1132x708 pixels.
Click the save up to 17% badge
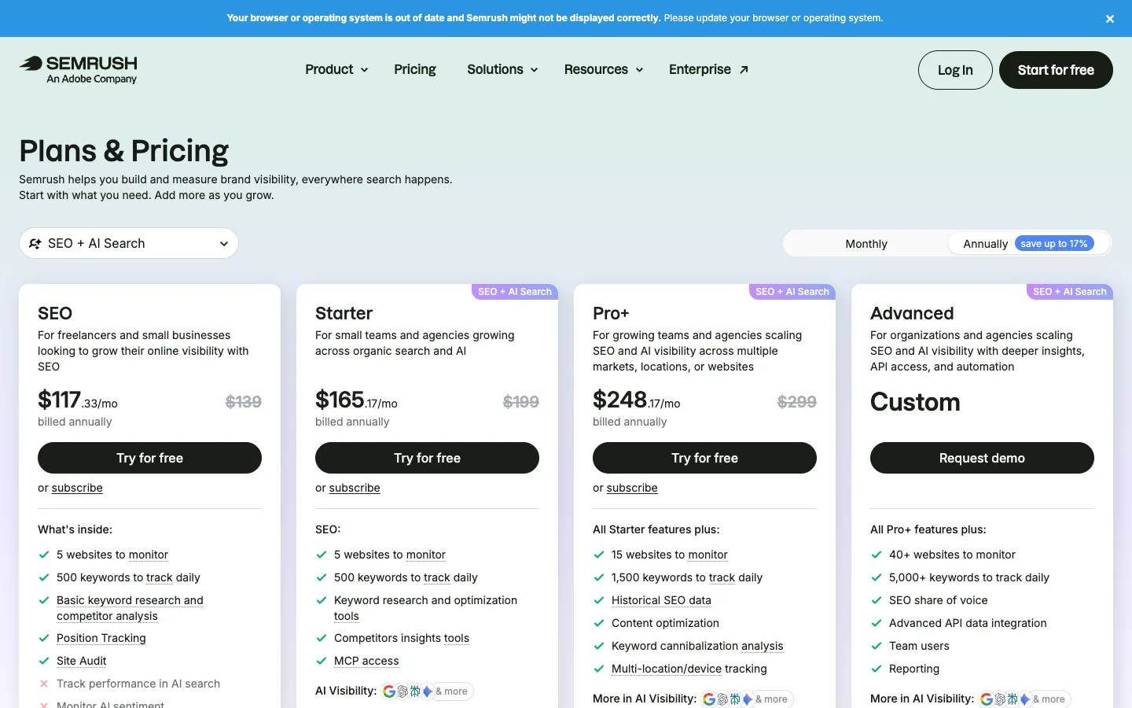(x=1054, y=244)
